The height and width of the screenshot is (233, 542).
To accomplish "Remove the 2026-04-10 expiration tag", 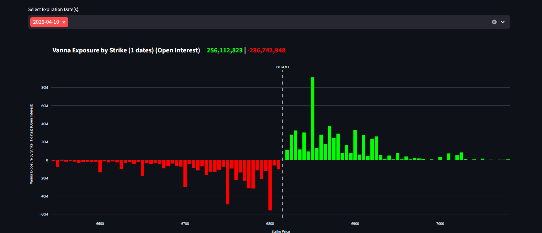I will click(64, 22).
